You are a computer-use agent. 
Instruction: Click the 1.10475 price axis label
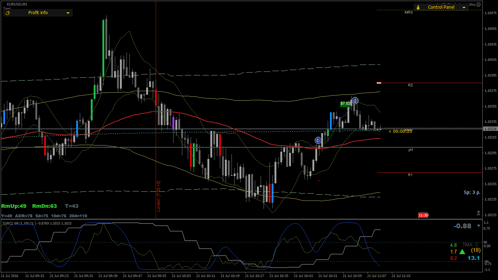click(491, 13)
